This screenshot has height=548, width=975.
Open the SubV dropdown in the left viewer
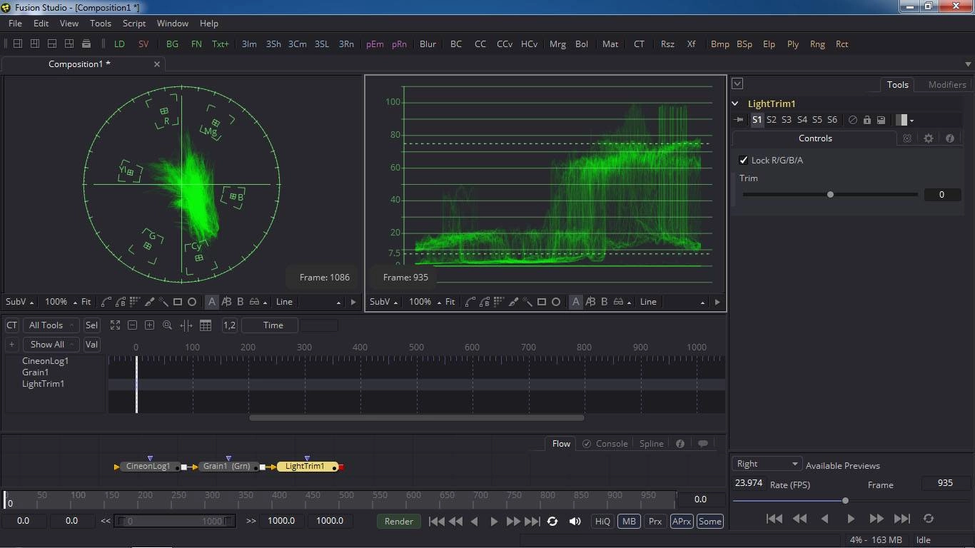coord(19,302)
